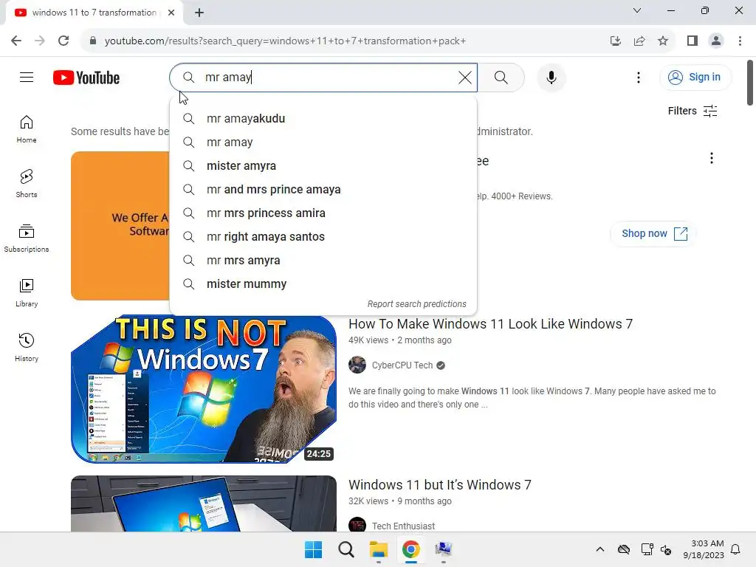
Task: Click the Sign in button
Action: (x=695, y=77)
